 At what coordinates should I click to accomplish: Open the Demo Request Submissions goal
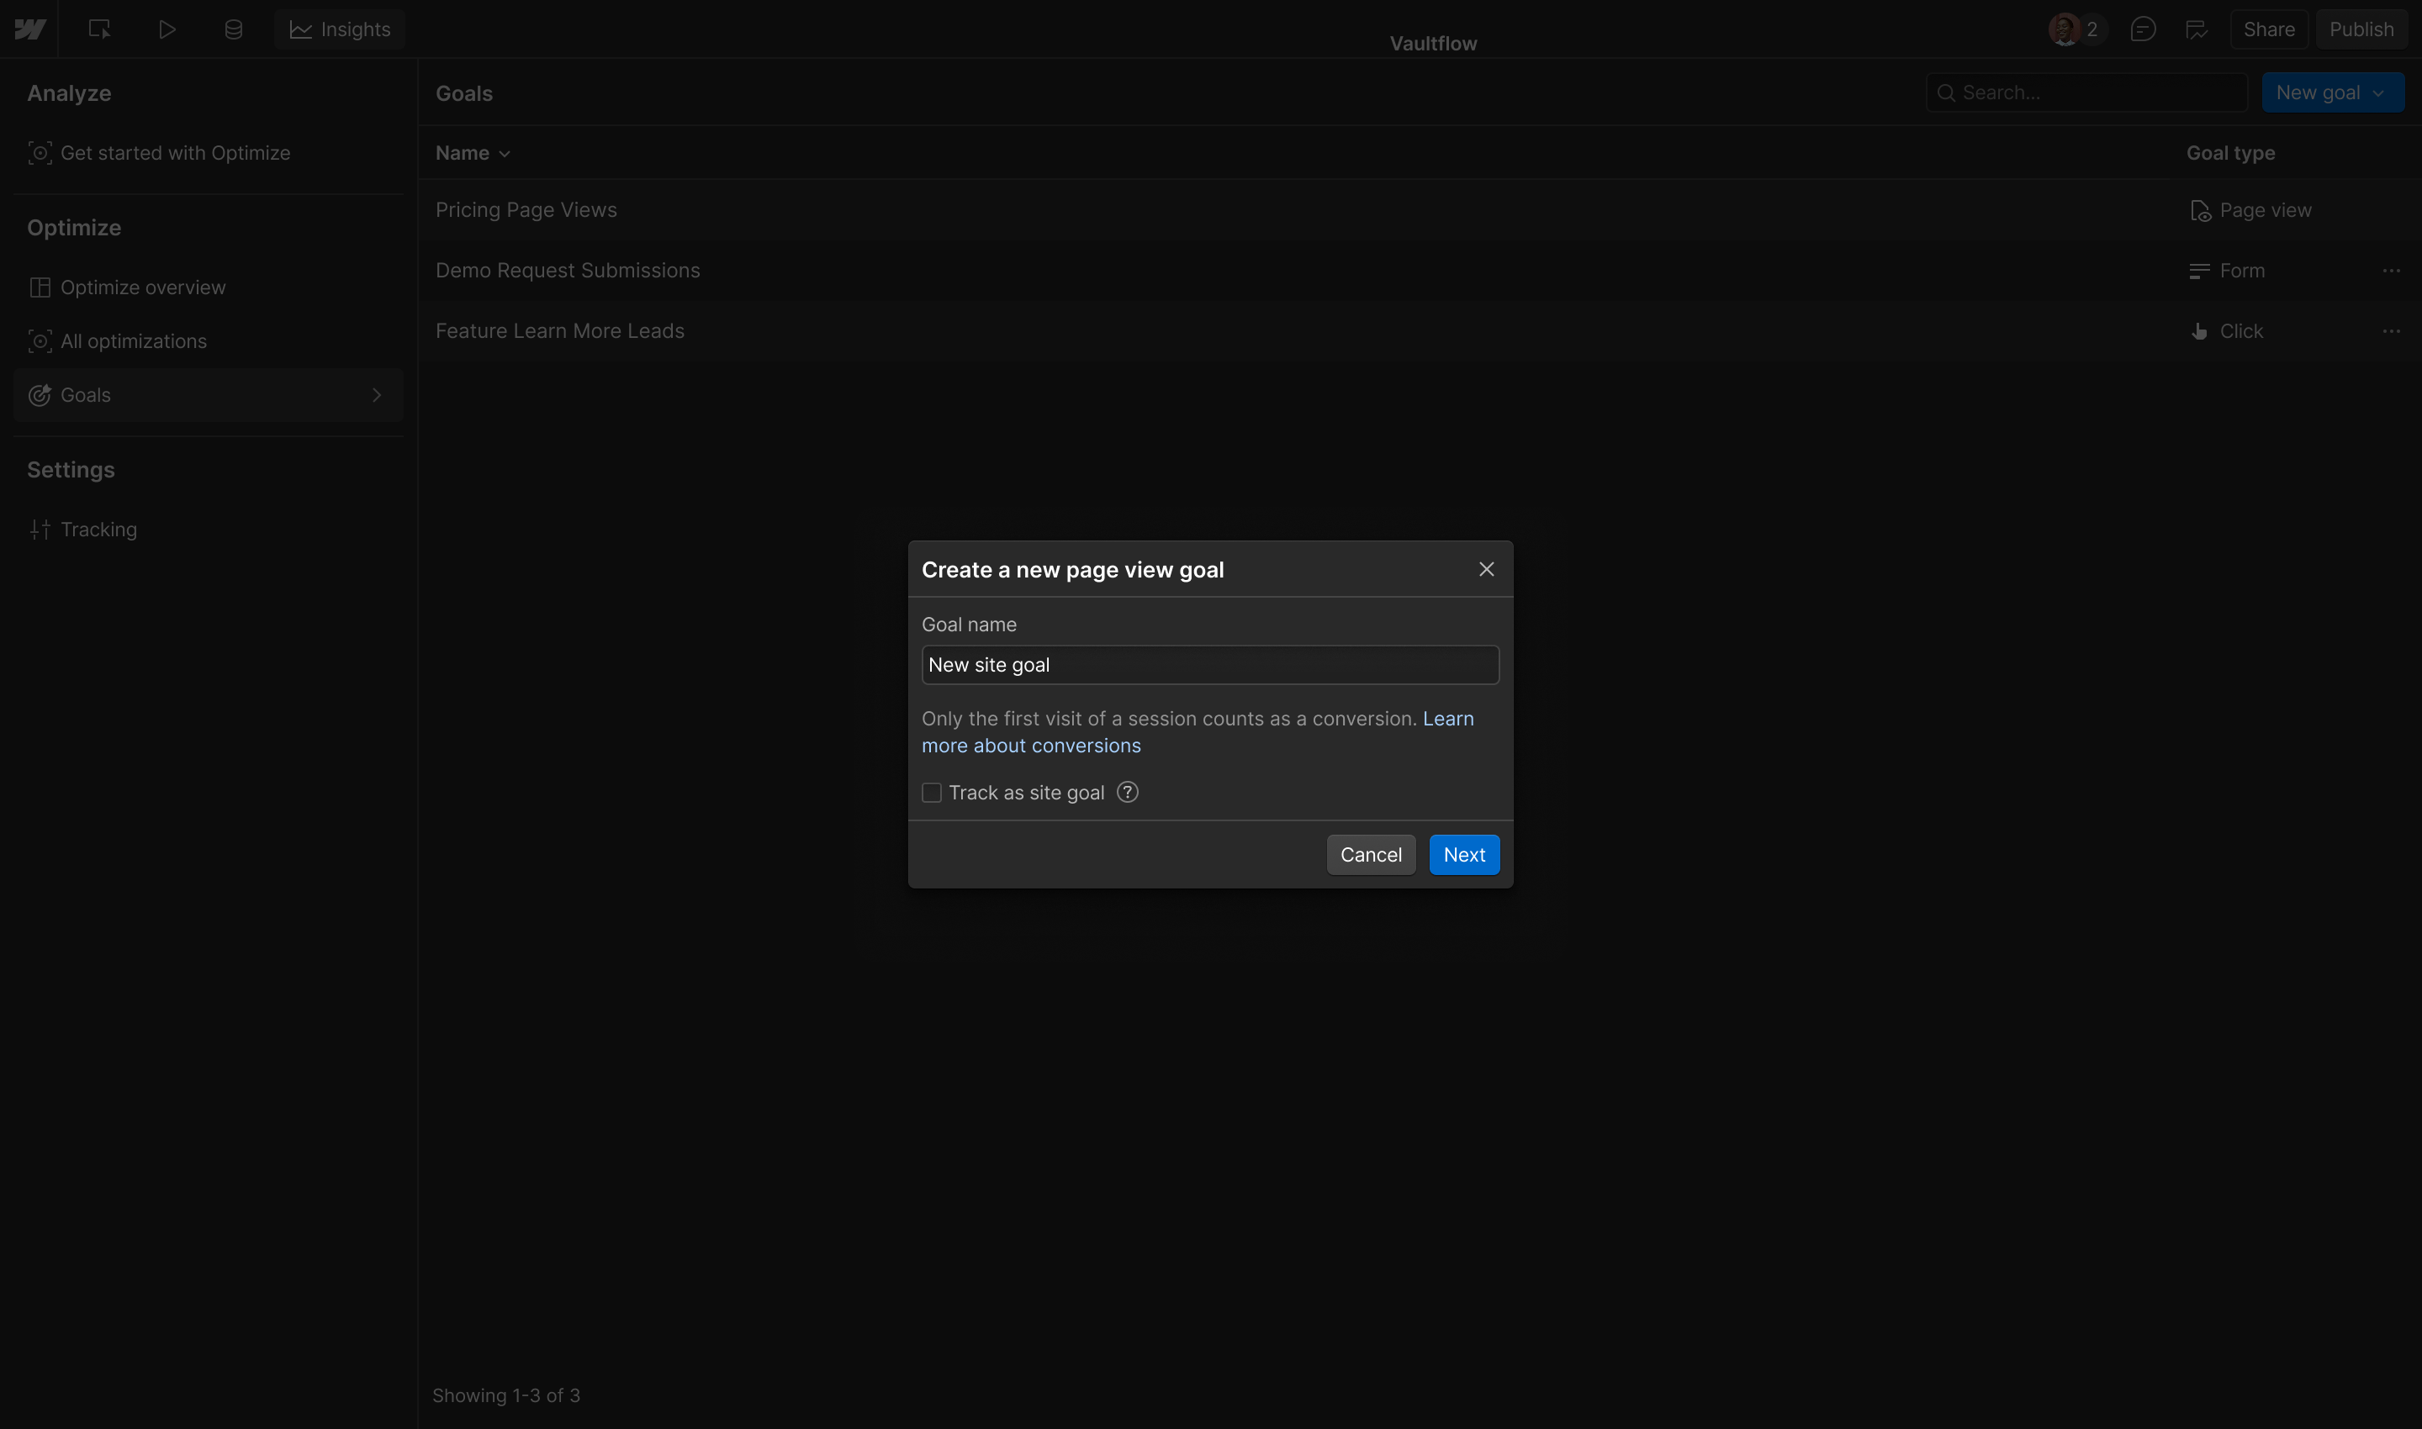568,271
